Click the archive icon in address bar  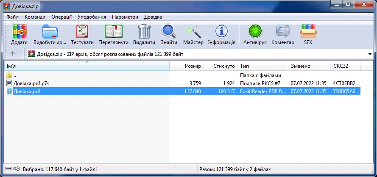[x=31, y=54]
